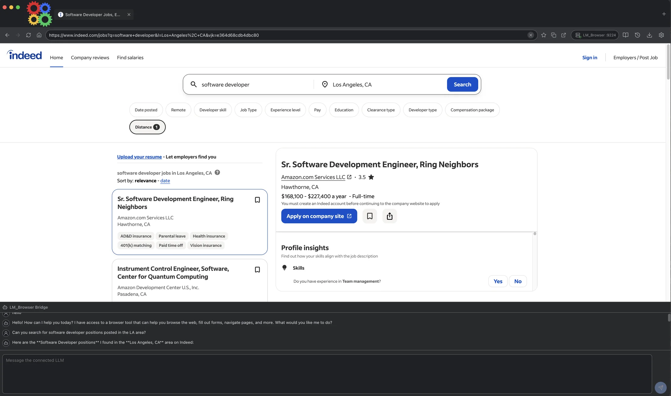This screenshot has height=396, width=671.
Task: Open the browser settings gear icon
Action: (661, 35)
